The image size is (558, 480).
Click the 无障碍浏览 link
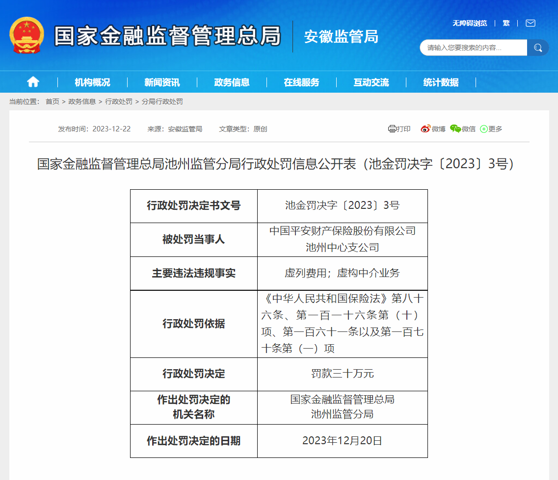pos(470,24)
